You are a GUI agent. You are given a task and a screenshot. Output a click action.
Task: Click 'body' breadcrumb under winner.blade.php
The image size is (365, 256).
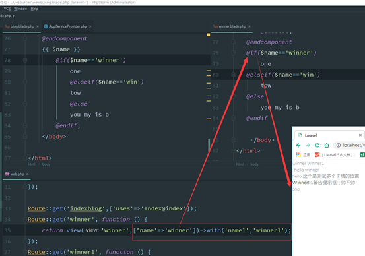254,164
